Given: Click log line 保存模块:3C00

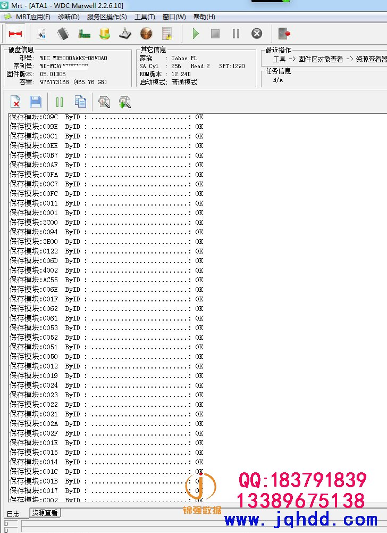Looking at the screenshot, I should [x=106, y=223].
